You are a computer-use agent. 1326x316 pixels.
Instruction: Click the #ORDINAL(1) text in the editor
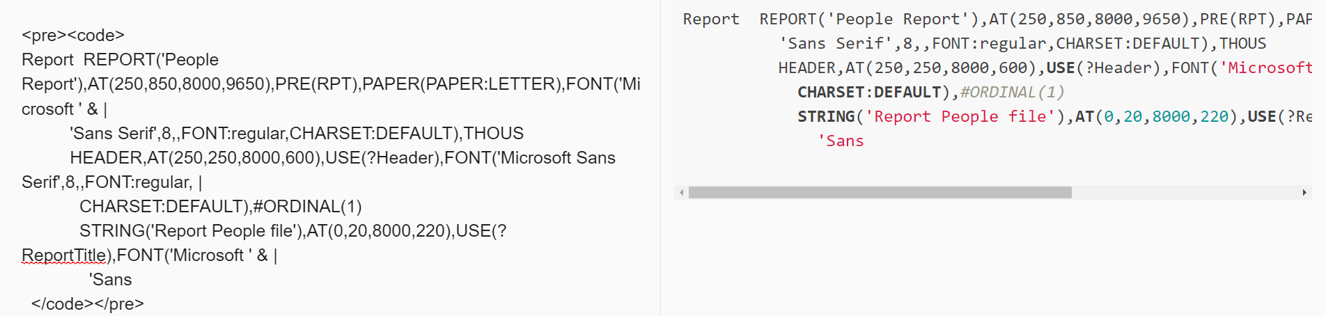307,207
